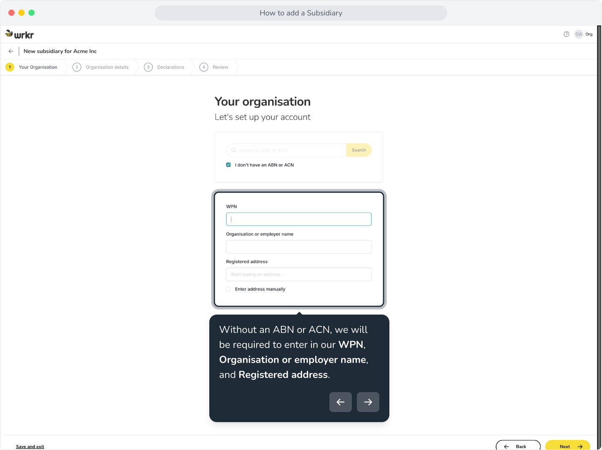Advance tutorial with right arrow button
This screenshot has width=602, height=450.
[368, 402]
